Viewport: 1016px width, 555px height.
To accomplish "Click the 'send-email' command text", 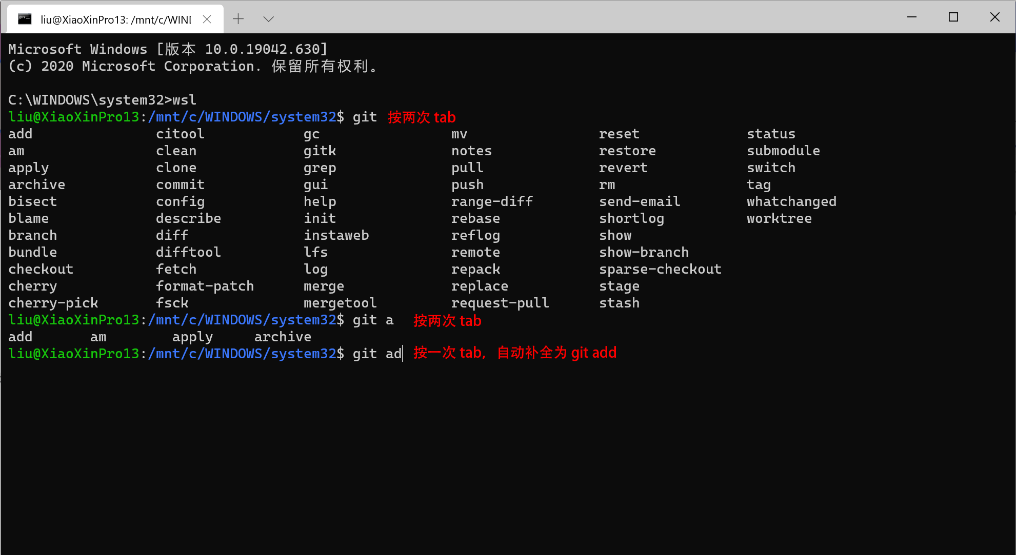I will (x=640, y=201).
